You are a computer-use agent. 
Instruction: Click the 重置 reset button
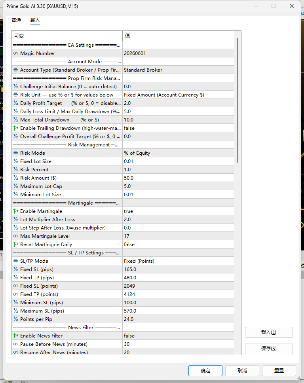[x=279, y=371]
